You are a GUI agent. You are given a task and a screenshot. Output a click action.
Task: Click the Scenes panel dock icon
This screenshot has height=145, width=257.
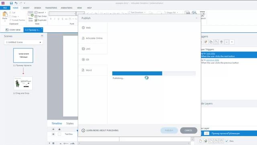(x=42, y=36)
